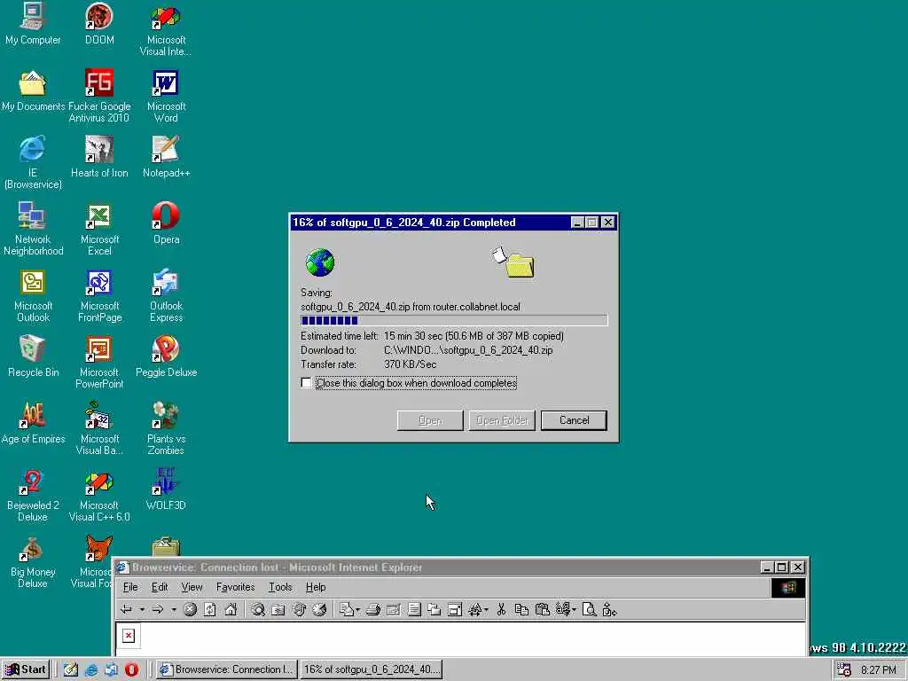
Task: Switch to 16% of softgpu download taskbar button
Action: [372, 669]
